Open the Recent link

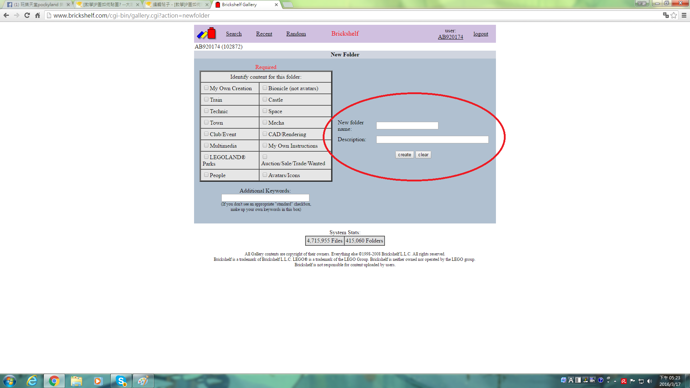tap(264, 34)
